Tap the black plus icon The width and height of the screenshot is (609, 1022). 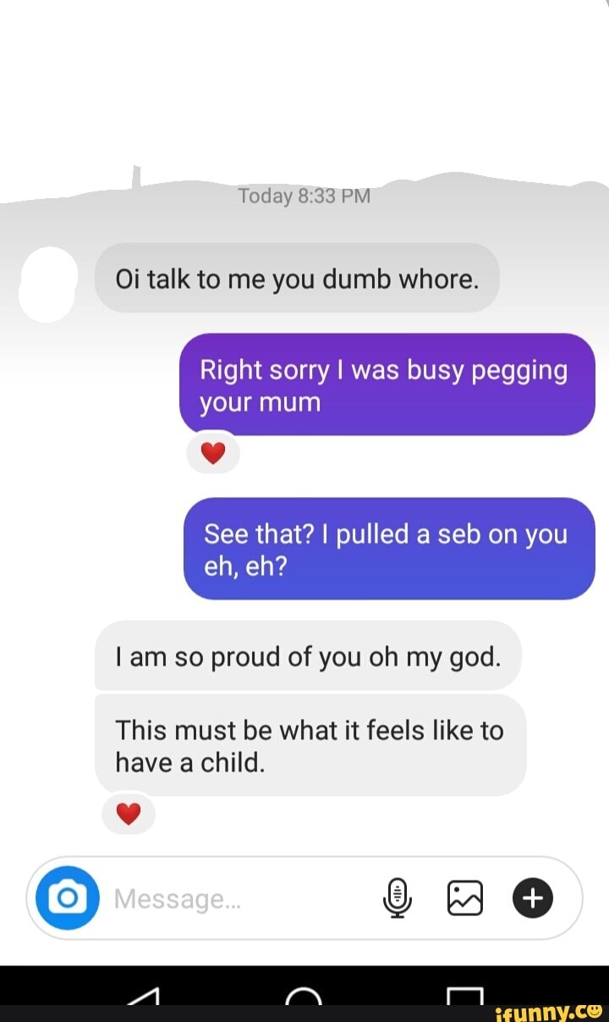[532, 898]
